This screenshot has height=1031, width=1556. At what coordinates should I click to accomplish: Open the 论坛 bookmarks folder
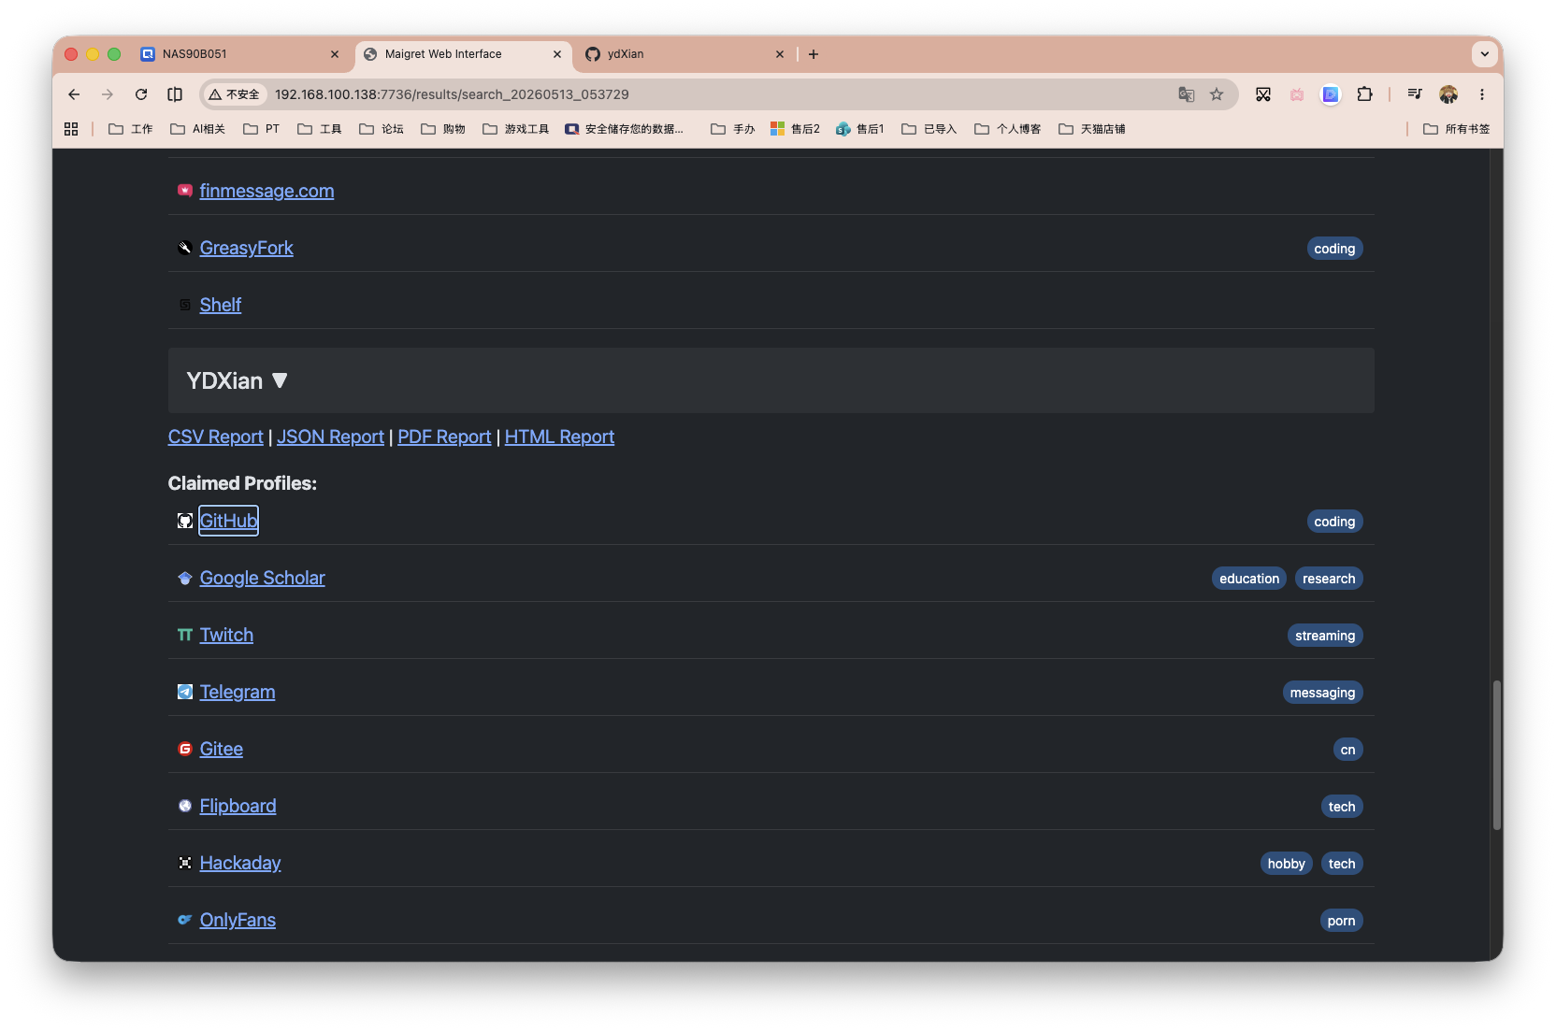382,129
